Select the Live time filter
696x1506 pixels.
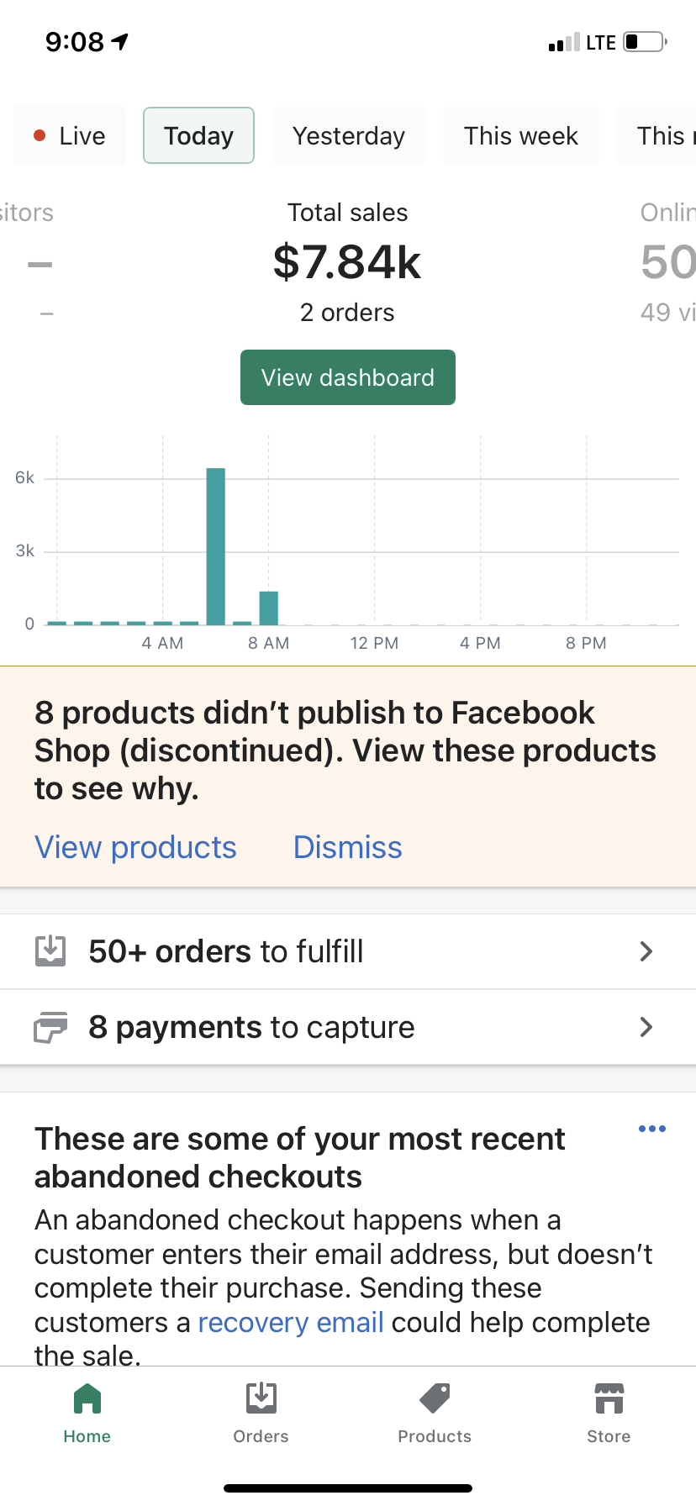click(70, 135)
